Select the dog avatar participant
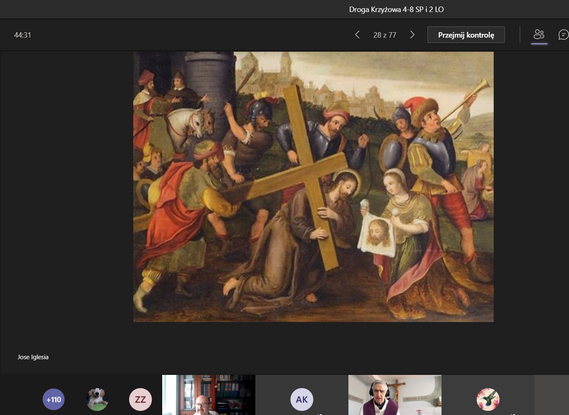This screenshot has height=415, width=569. pos(97,399)
